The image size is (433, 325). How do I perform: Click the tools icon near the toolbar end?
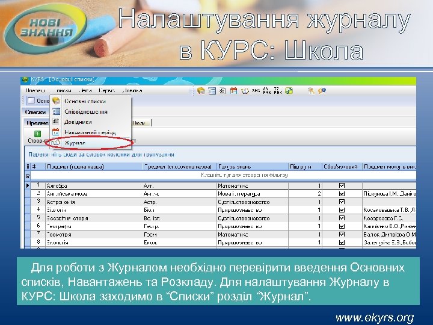pyautogui.click(x=312, y=91)
